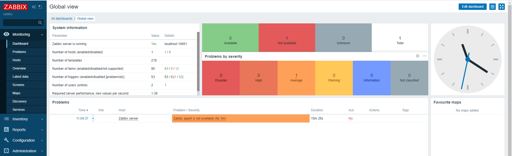Click the Edit dashboard button
This screenshot has width=512, height=156.
[x=473, y=7]
